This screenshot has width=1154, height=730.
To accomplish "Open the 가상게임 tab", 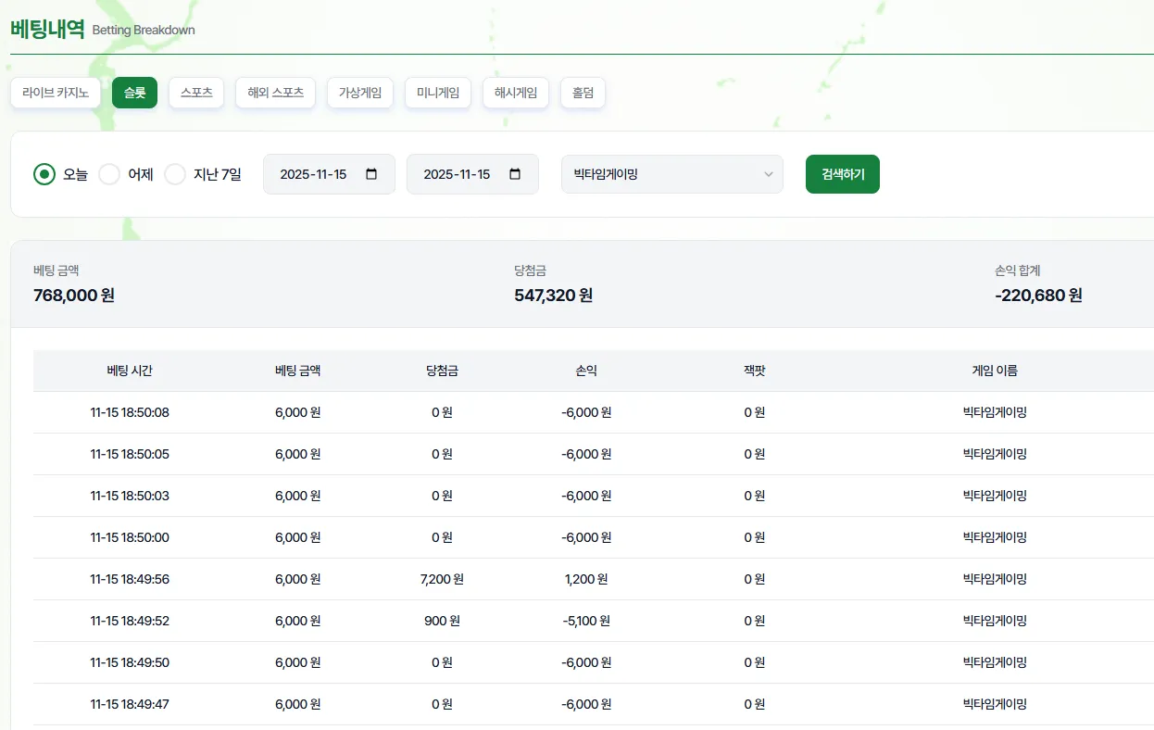I will (x=360, y=93).
